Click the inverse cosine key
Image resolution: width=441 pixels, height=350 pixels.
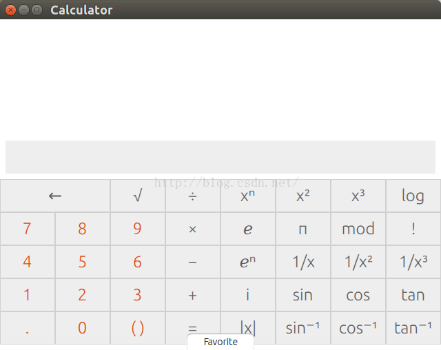358,328
